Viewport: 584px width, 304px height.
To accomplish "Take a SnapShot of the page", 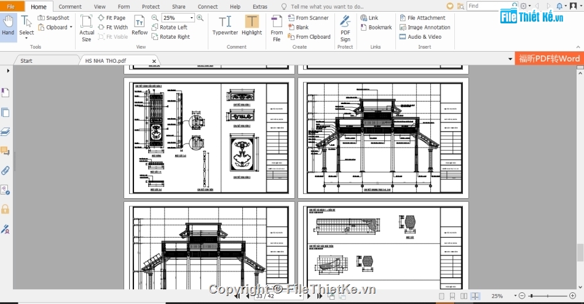I will click(53, 17).
